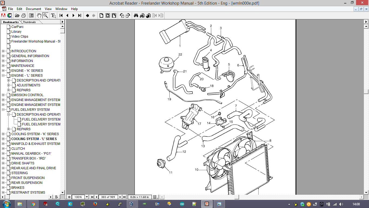Select the Hand tool
369x208 pixels.
tap(39, 15)
